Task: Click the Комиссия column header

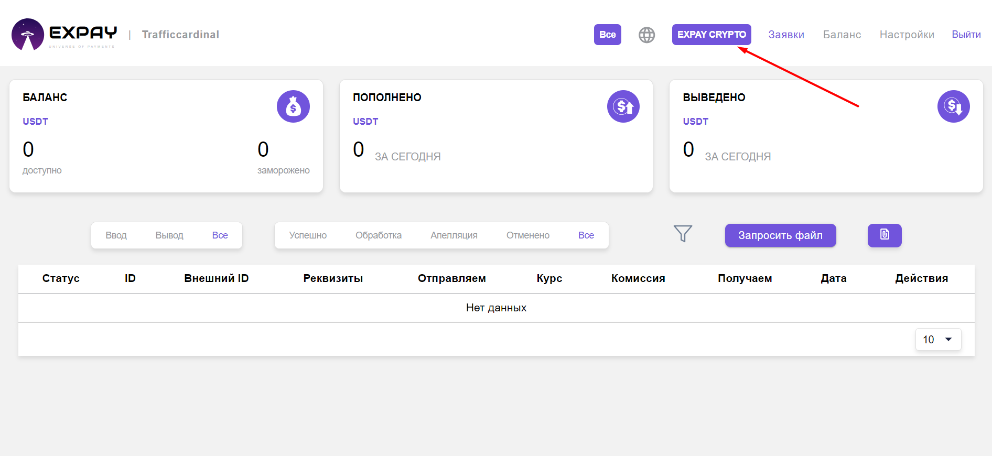Action: pyautogui.click(x=638, y=278)
